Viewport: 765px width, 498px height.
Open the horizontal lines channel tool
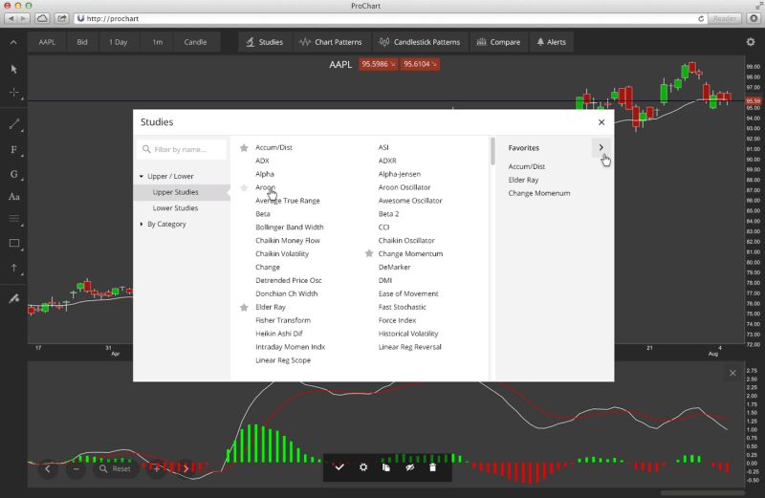tap(13, 219)
